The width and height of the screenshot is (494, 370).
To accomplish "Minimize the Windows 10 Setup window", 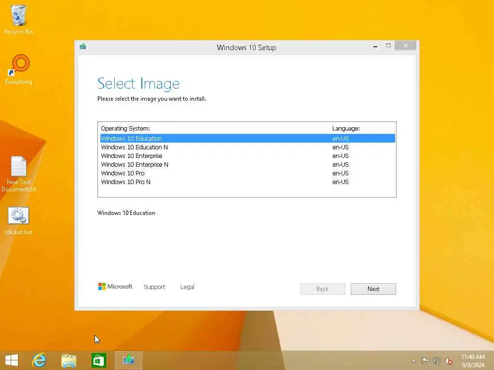I will pos(375,47).
